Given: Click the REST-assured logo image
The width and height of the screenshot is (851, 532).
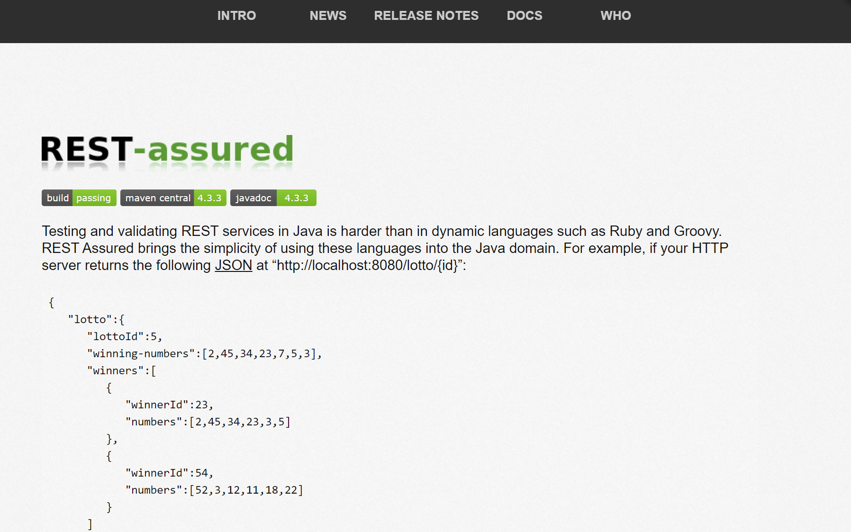Looking at the screenshot, I should click(167, 152).
